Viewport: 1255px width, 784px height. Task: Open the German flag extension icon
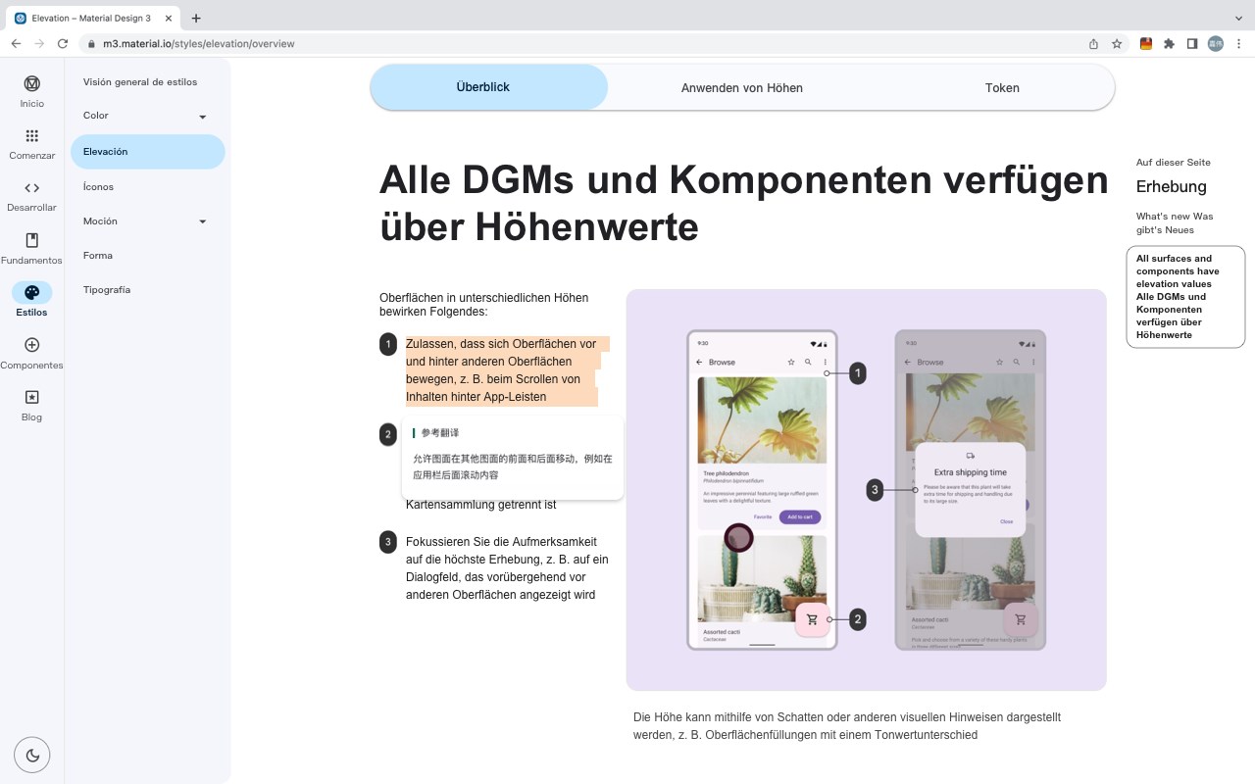[1145, 43]
